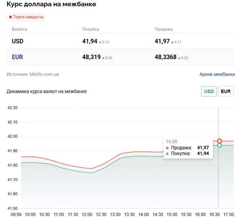Open the Архив межбанка link

[x=217, y=74]
